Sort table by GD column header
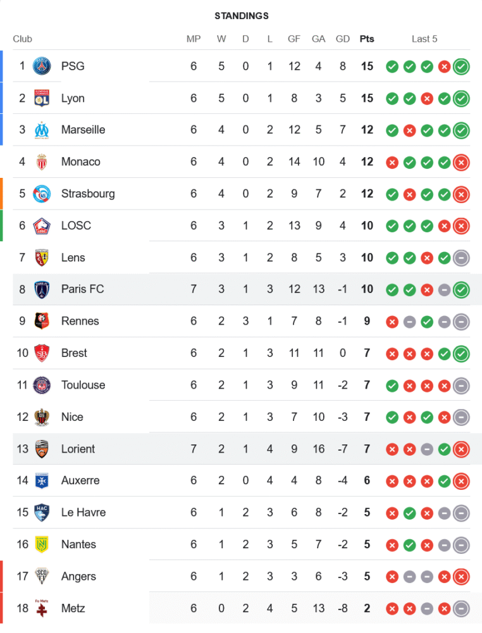The image size is (482, 633). tap(343, 39)
